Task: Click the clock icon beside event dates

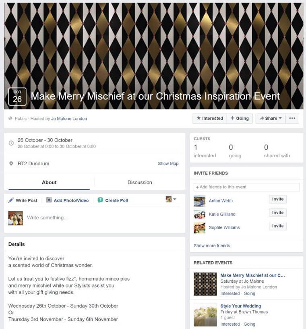Action: (11, 143)
